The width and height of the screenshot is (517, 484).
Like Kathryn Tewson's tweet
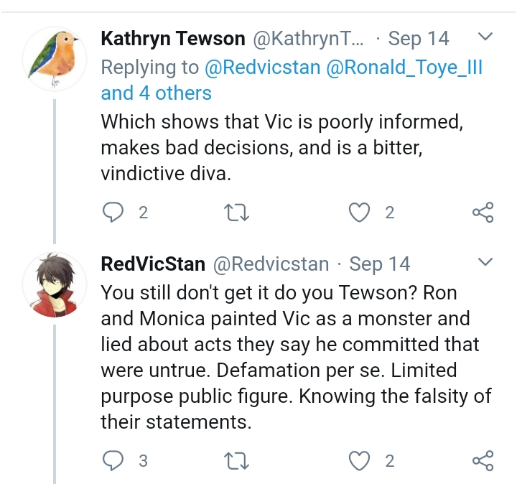[359, 213]
